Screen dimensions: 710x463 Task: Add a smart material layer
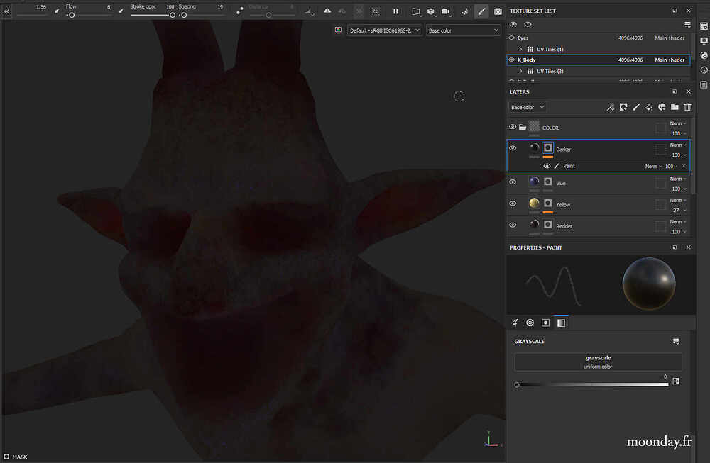click(662, 107)
